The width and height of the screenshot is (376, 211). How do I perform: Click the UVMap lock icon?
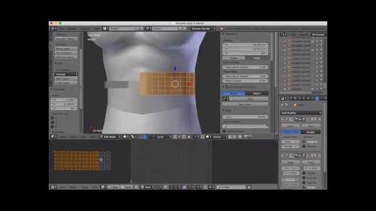[249, 187]
